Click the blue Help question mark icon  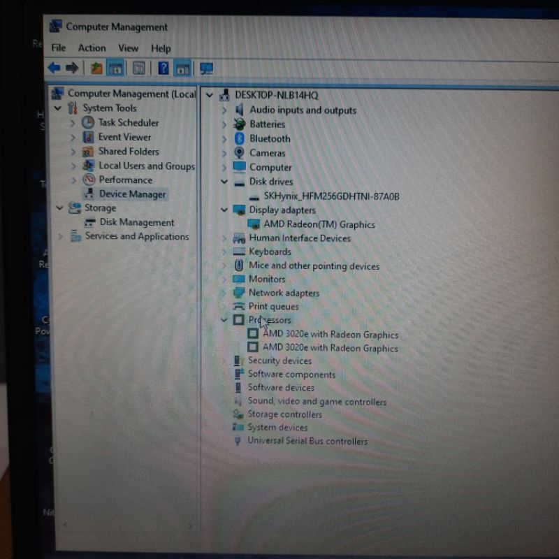[163, 68]
